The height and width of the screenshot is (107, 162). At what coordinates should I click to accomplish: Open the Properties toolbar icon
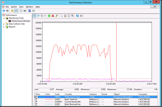[21, 11]
